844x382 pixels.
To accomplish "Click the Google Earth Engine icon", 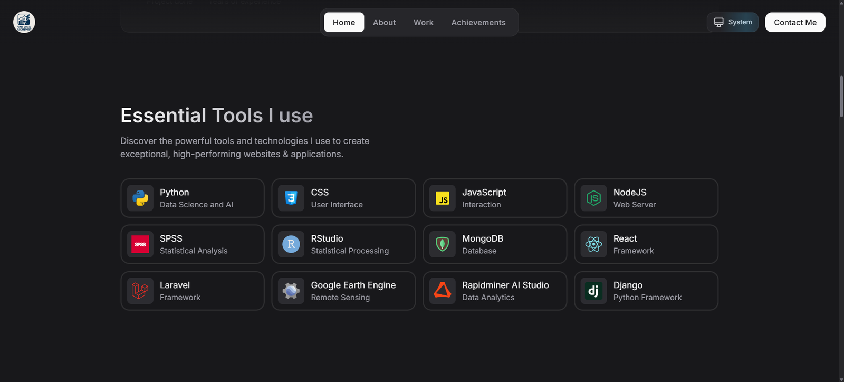I will (291, 291).
